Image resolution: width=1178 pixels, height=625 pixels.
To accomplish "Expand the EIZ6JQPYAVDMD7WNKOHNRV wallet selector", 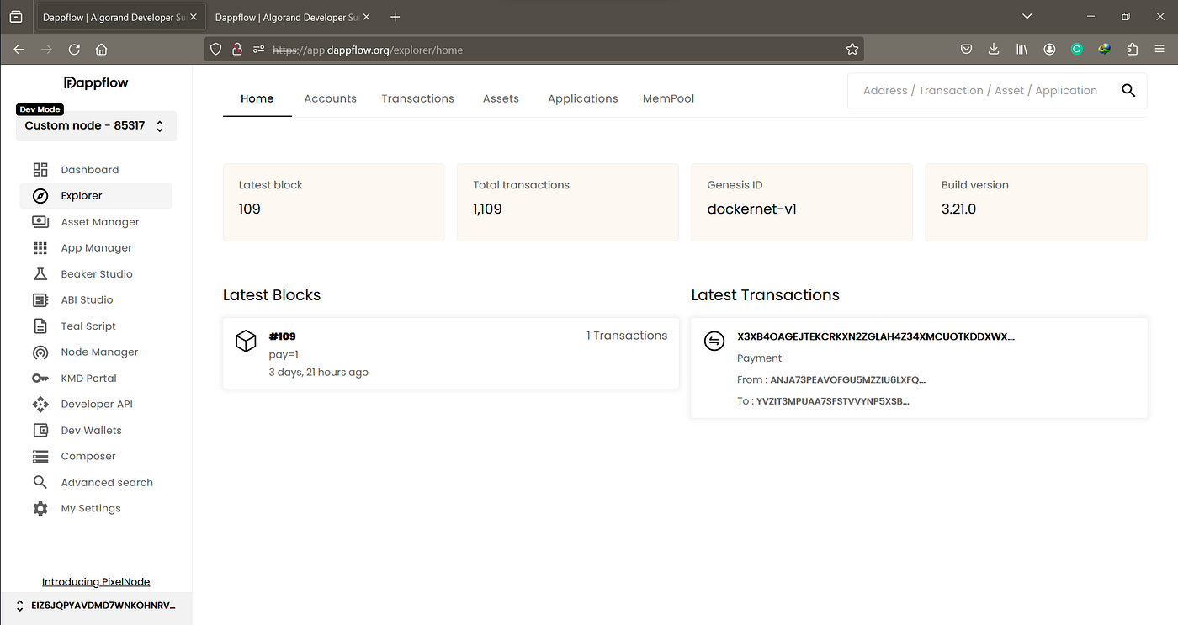I will pyautogui.click(x=96, y=606).
